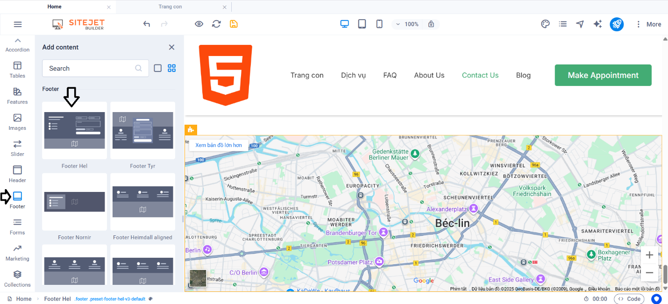Open the AI sparkle tool icon
668x304 pixels.
coord(597,24)
